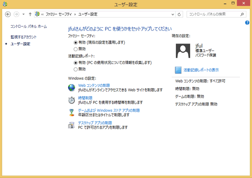
Task: Click the Web コンテンツの制限: すべて許可 status
Action: pos(200,81)
